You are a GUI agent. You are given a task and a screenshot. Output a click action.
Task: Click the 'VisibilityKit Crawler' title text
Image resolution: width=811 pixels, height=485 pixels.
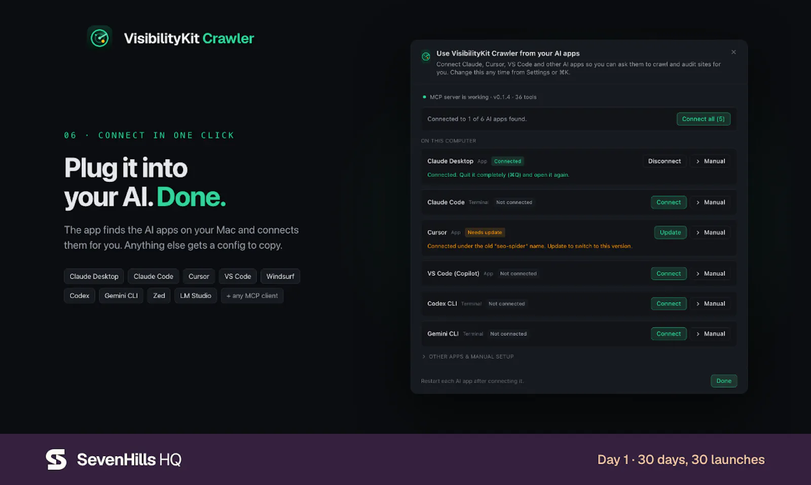(x=189, y=39)
